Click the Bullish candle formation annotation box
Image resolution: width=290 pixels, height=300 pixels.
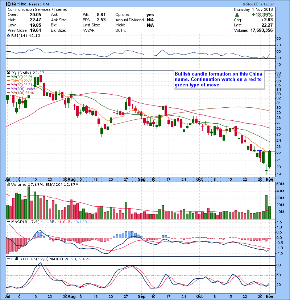219,80
